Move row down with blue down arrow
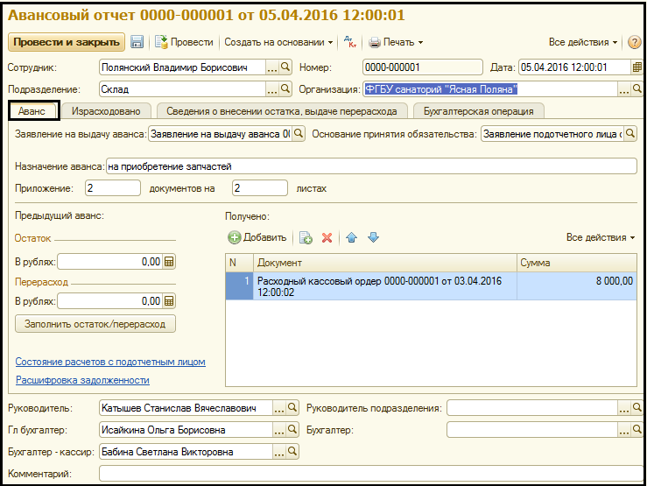647x486 pixels. [372, 237]
